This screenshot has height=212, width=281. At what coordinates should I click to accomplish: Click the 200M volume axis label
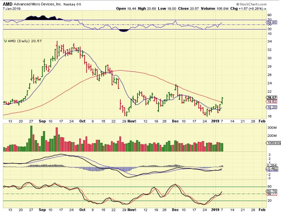point(272,136)
